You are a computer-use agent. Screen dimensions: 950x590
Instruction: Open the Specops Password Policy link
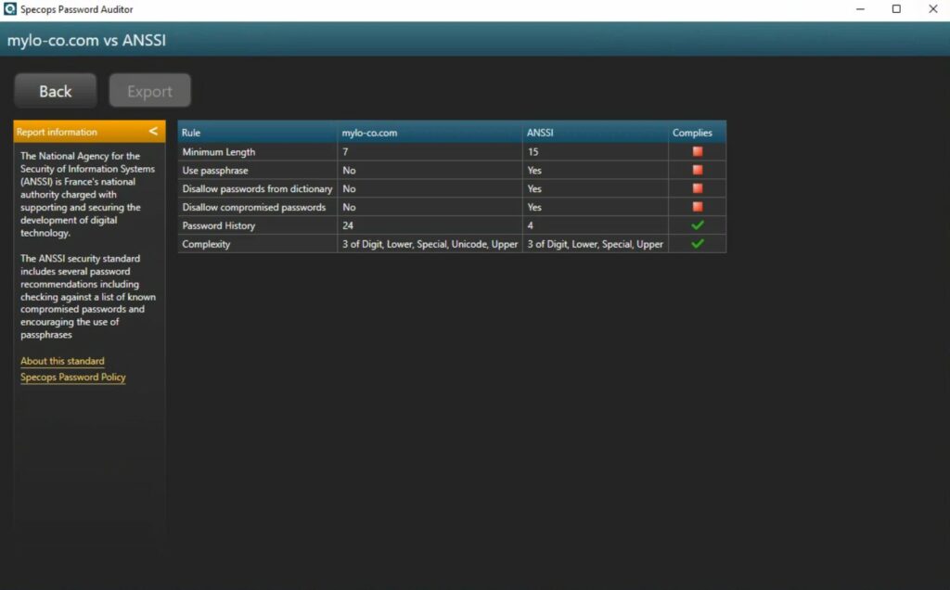coord(72,377)
